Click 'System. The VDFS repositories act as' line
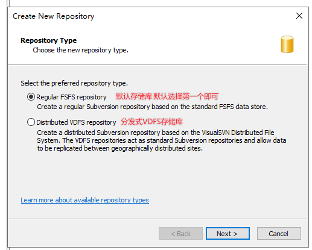Viewport: 312px width, 250px height. pyautogui.click(x=162, y=140)
